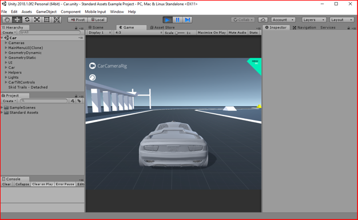This screenshot has width=358, height=220.
Task: Open the Component menu
Action: (70, 11)
